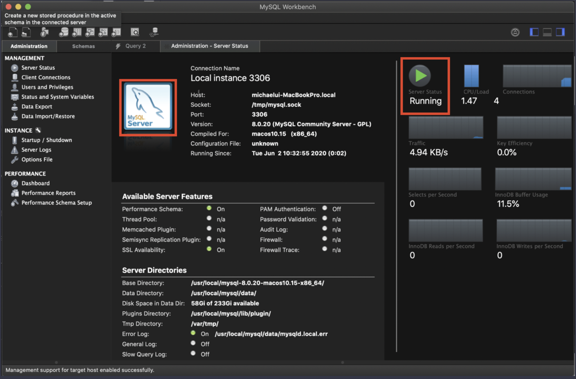Click the General Log Off indicator
The image size is (576, 379).
point(193,343)
